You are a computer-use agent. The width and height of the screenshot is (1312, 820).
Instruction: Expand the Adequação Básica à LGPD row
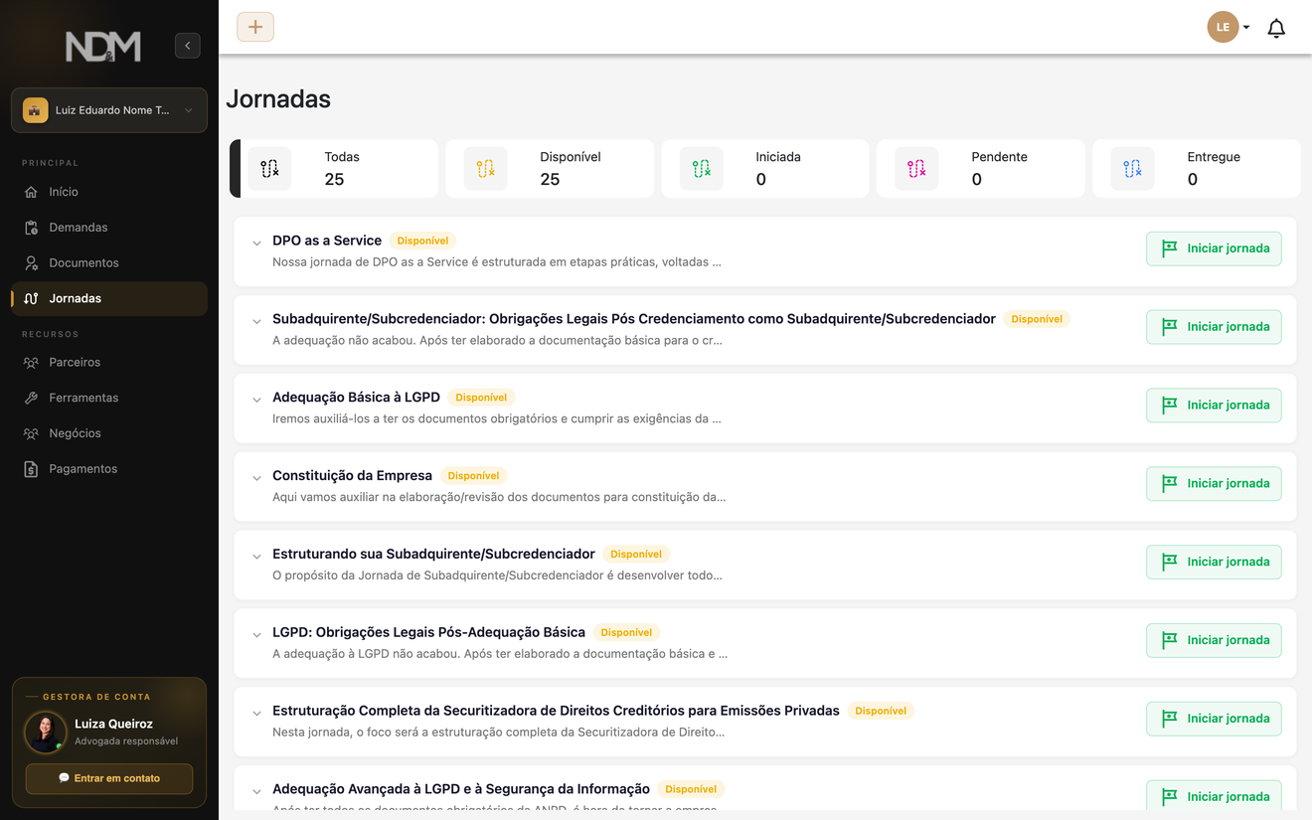(x=256, y=401)
